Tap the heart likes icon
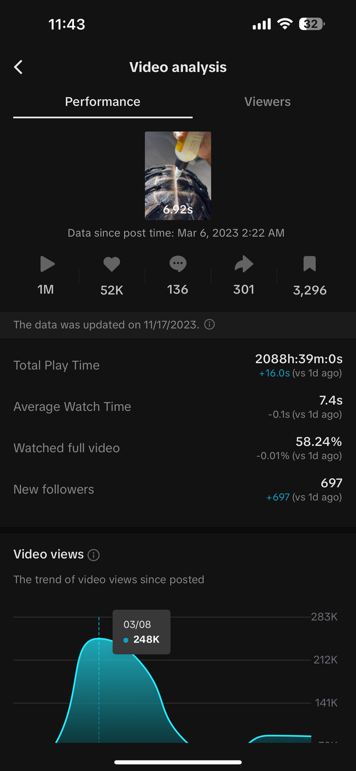356x771 pixels. point(111,265)
